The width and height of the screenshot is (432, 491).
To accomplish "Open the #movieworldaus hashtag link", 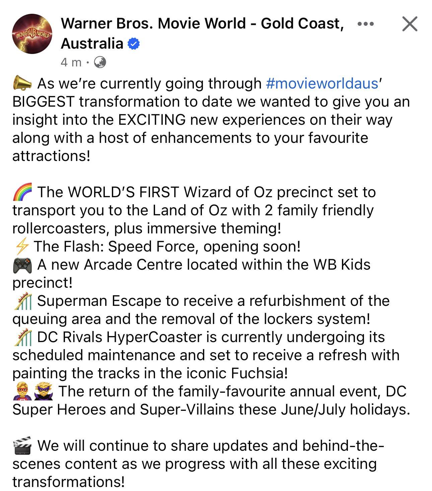I will (322, 83).
